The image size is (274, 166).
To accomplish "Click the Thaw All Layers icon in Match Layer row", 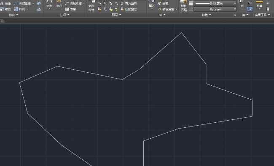I will pyautogui.click(x=110, y=9).
